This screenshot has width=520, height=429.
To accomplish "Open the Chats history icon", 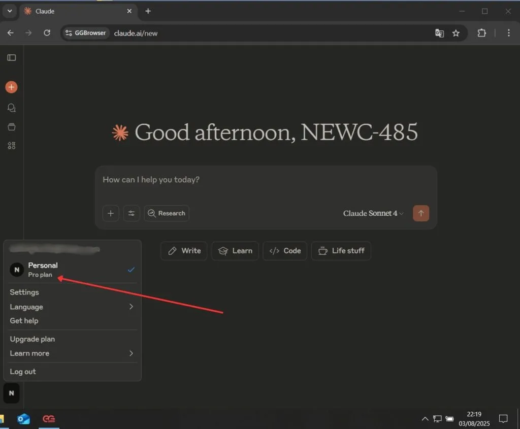I will click(x=12, y=108).
